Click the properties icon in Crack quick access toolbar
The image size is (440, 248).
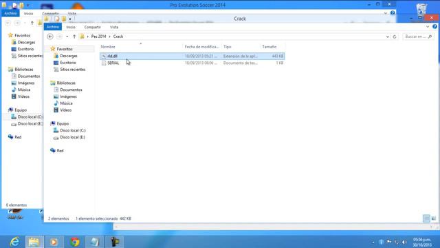coord(57,19)
